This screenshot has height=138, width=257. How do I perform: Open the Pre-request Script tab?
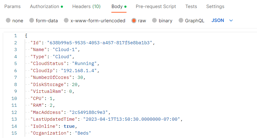click(156, 6)
